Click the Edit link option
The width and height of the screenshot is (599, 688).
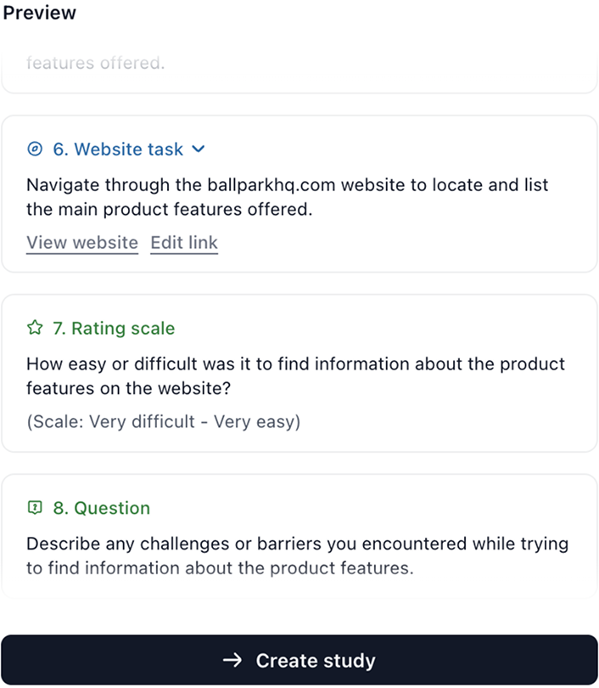(184, 243)
